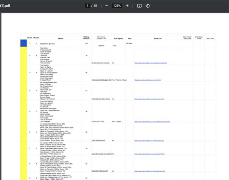Open the Mullardoch Dam location link
This screenshot has width=229, height=180.
(x=98, y=121)
